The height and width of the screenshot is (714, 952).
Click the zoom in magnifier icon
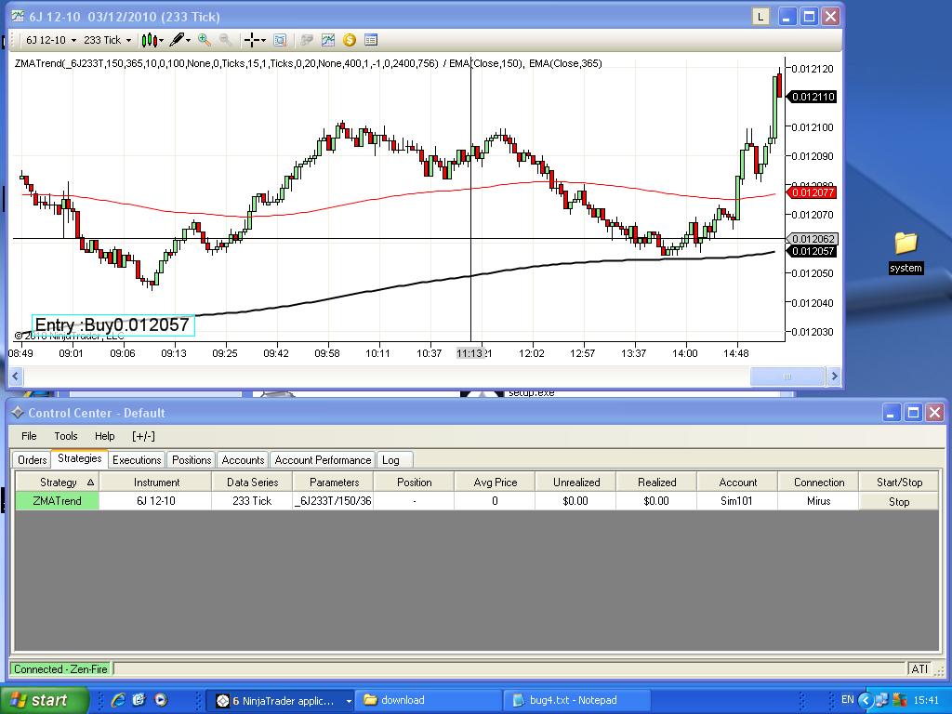(205, 40)
